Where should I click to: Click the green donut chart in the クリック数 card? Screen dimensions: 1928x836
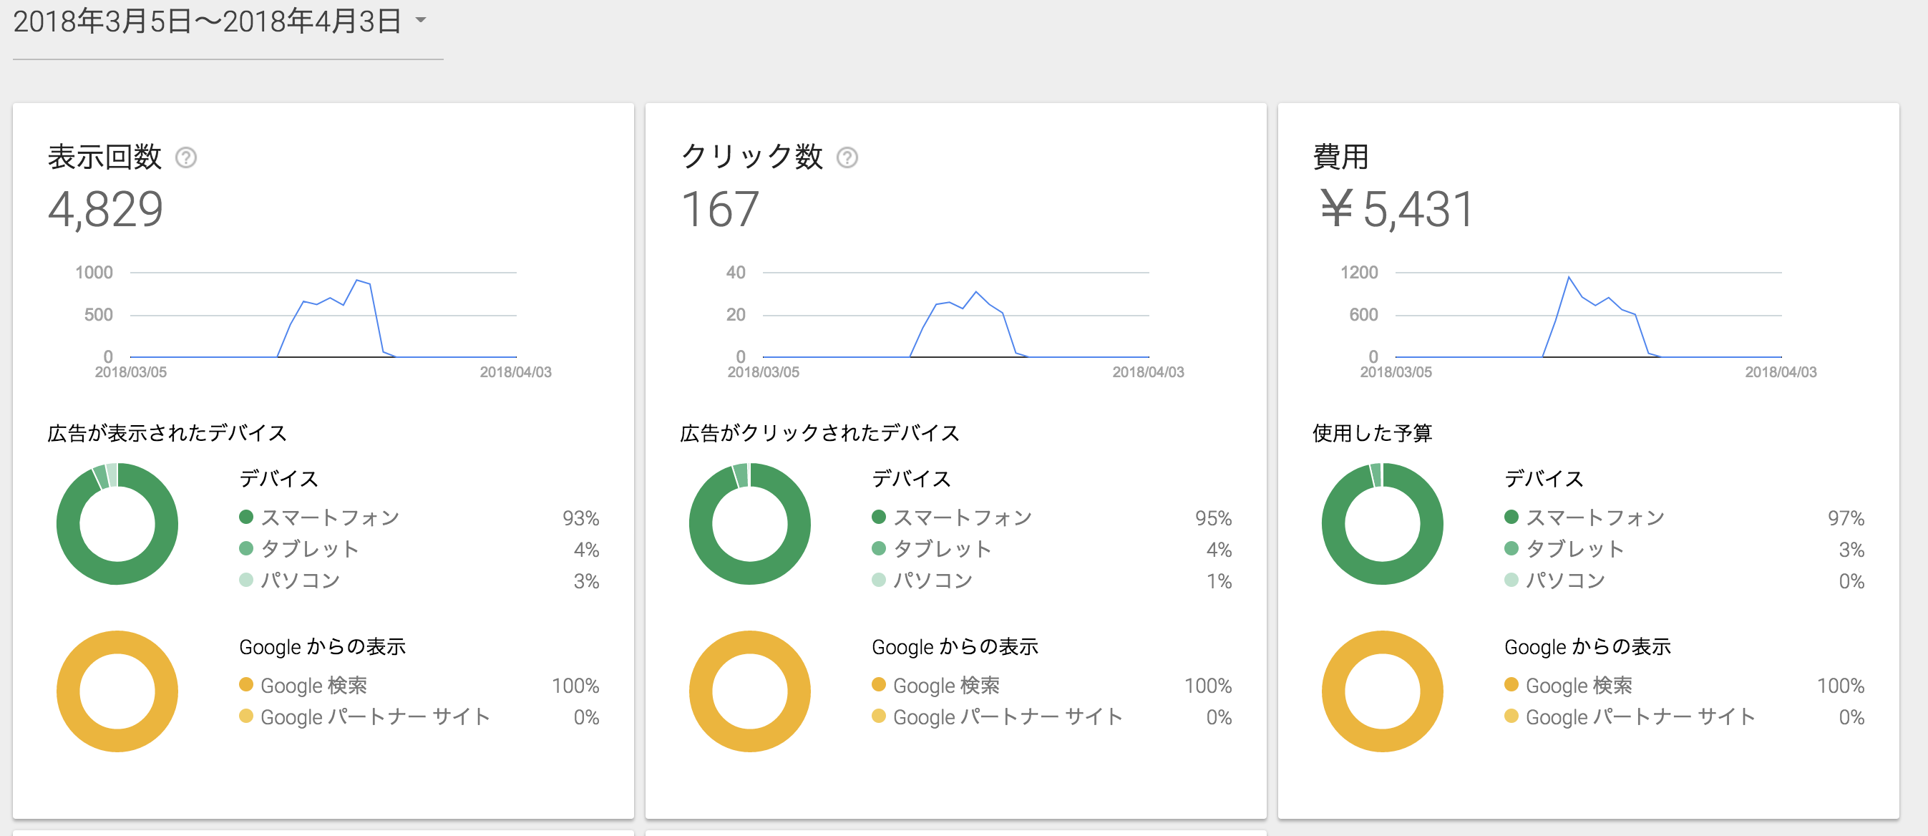coord(749,524)
